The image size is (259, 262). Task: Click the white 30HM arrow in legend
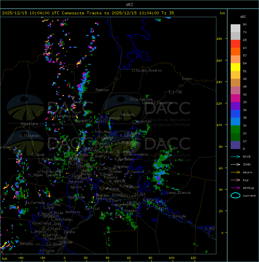pos(235,164)
